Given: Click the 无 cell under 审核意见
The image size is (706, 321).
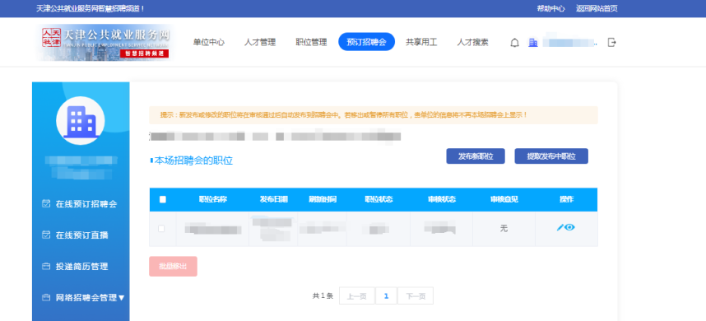Looking at the screenshot, I should 504,229.
